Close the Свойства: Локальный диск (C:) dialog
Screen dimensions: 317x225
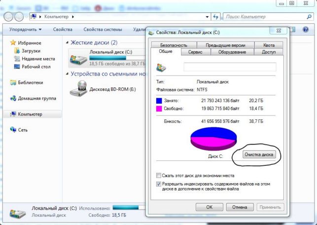tap(279, 31)
